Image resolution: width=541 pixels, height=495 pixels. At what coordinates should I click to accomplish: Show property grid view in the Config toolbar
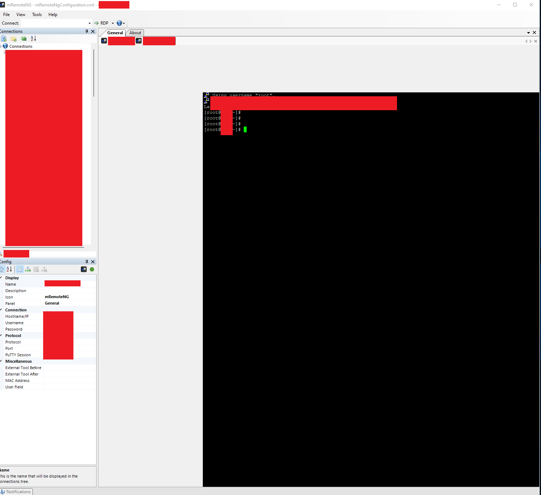[x=19, y=269]
